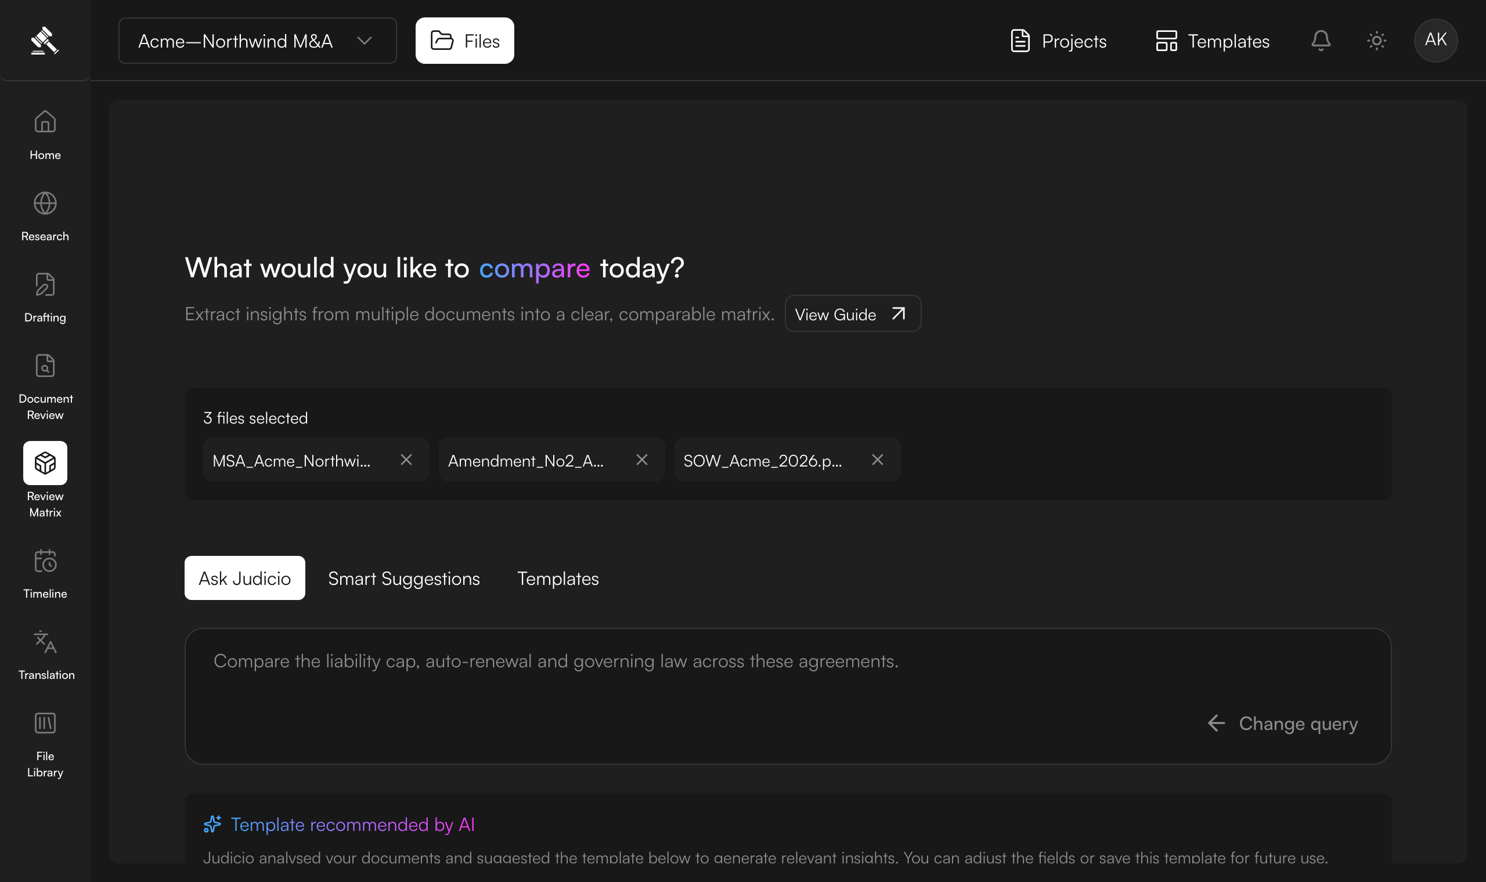Open the AK user avatar menu
The image size is (1486, 882).
tap(1435, 41)
